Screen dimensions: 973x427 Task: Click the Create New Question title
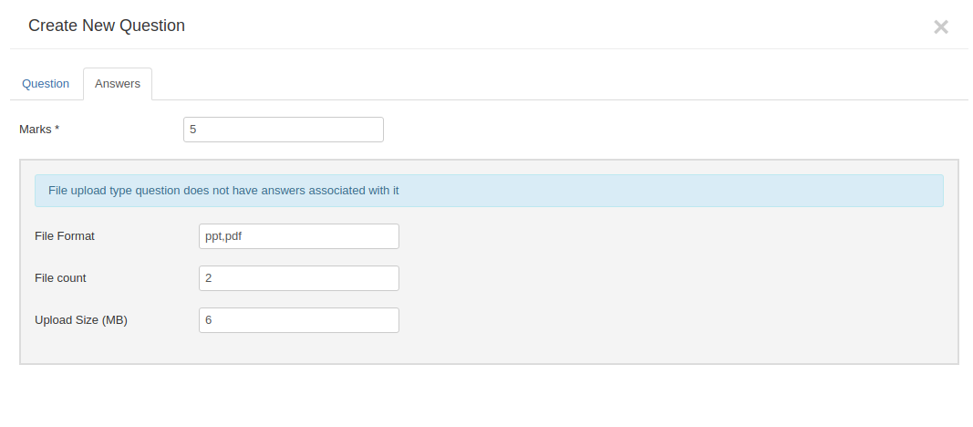[107, 26]
